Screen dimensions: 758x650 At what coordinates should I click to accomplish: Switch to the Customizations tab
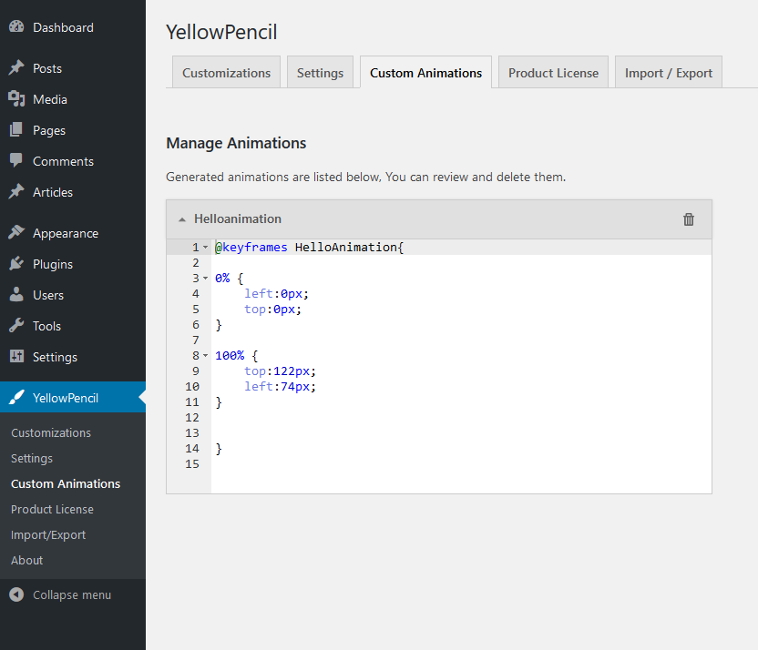pos(226,73)
